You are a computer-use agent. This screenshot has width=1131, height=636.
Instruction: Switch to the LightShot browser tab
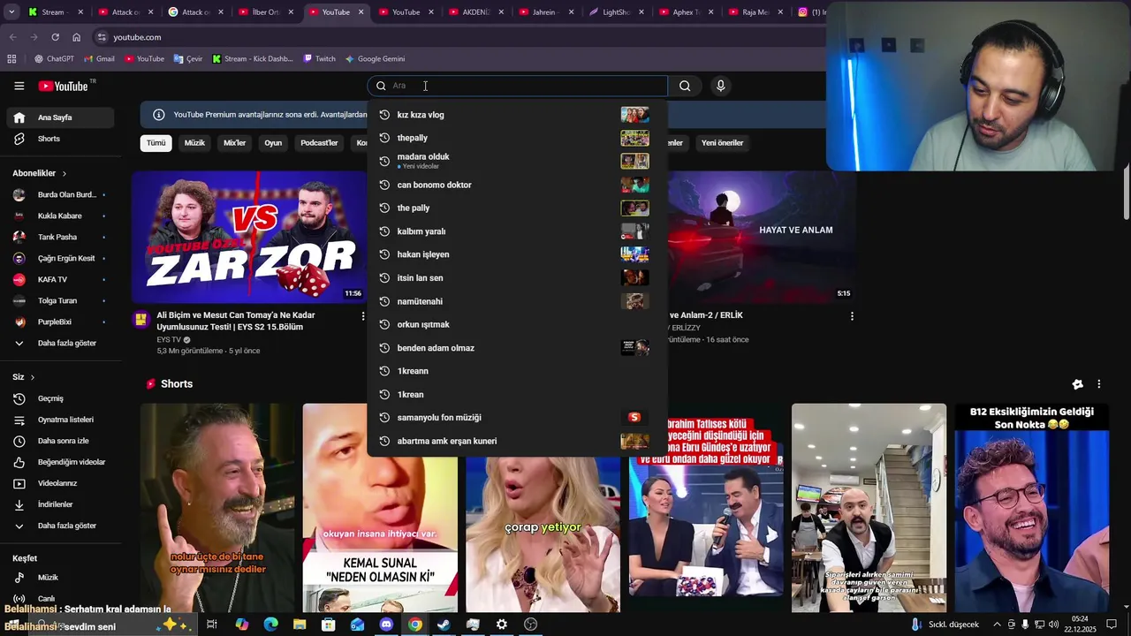[616, 12]
